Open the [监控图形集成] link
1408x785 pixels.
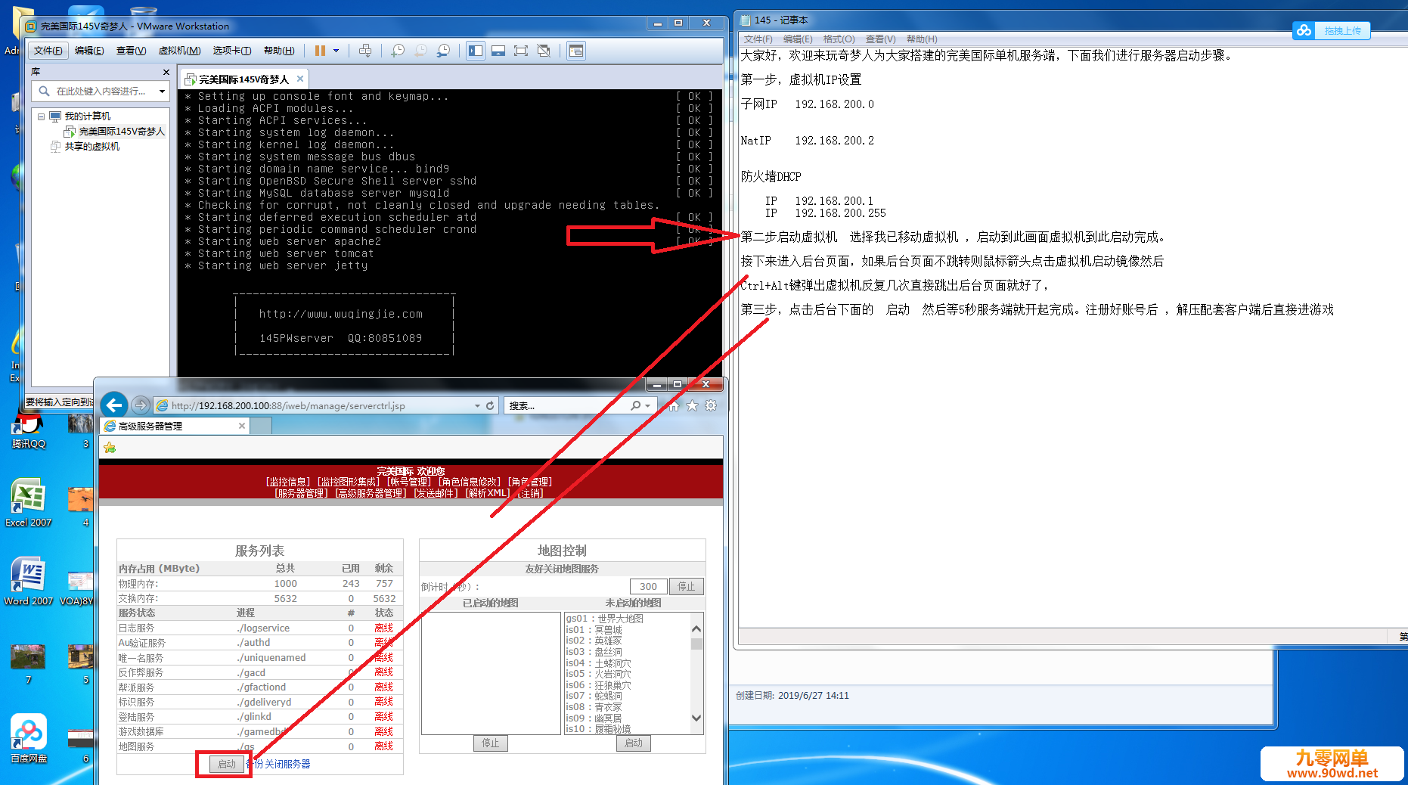click(348, 482)
